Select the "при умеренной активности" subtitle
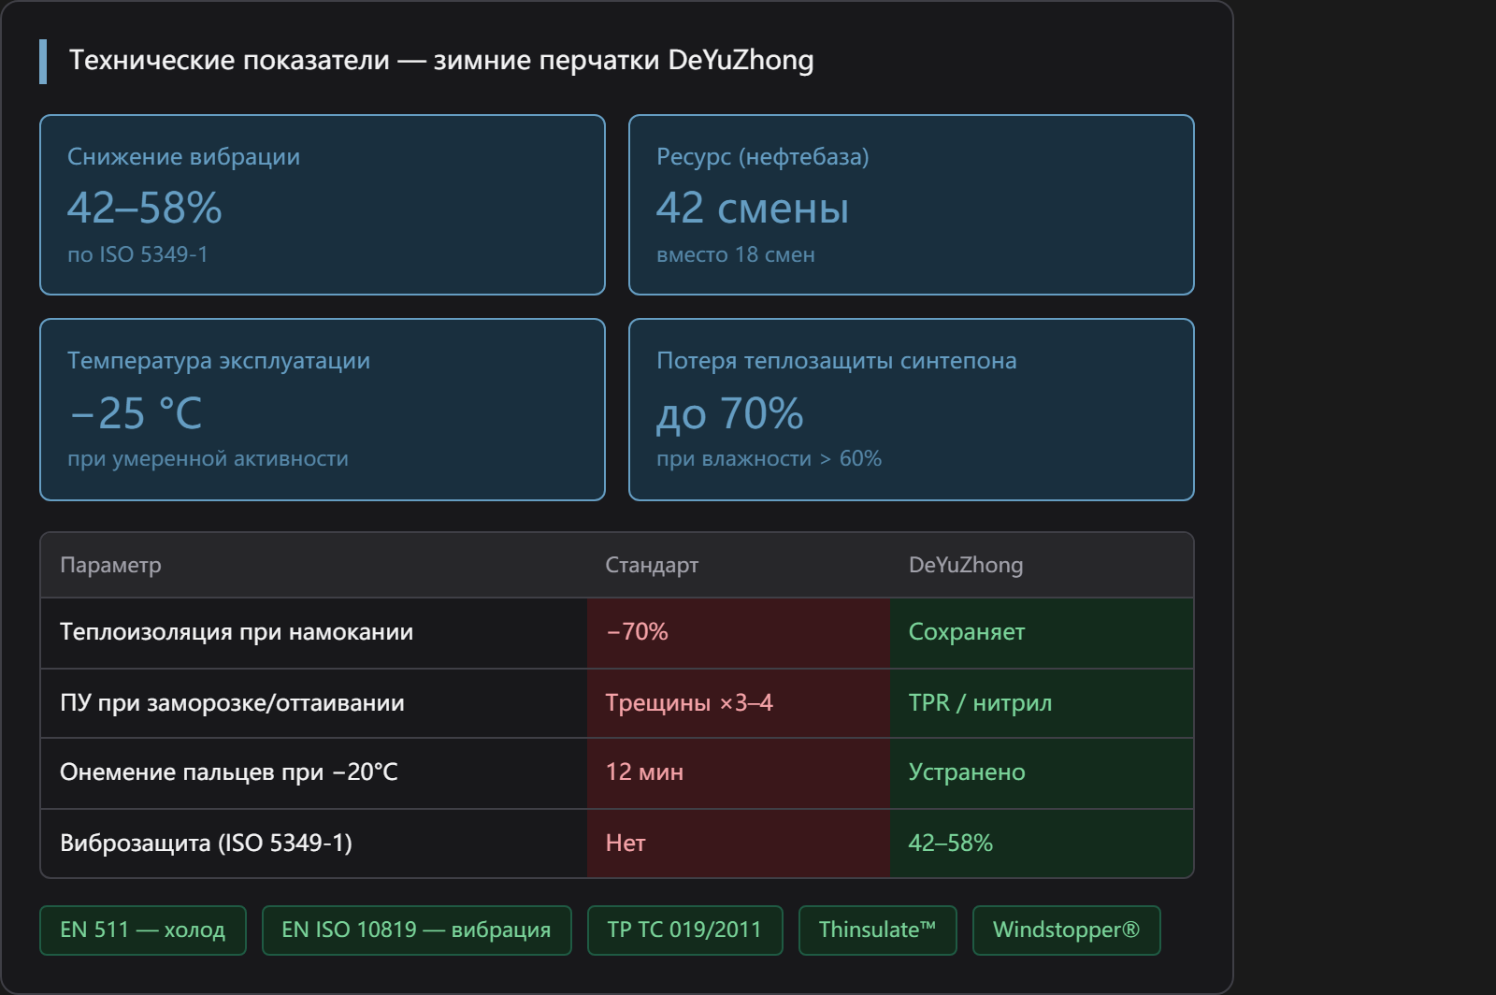 [x=208, y=459]
